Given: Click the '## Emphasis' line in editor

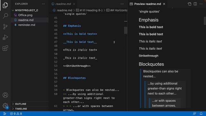Looking at the screenshot, I should pyautogui.click(x=72, y=26).
